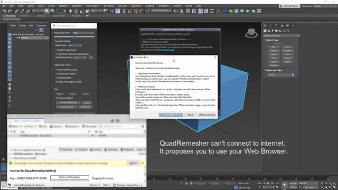This screenshot has height=190, width=338.
Task: Click the ViewCube in the viewport
Action: tap(251, 33)
